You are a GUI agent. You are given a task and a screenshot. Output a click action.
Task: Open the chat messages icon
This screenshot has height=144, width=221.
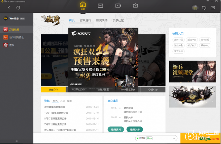click(204, 8)
